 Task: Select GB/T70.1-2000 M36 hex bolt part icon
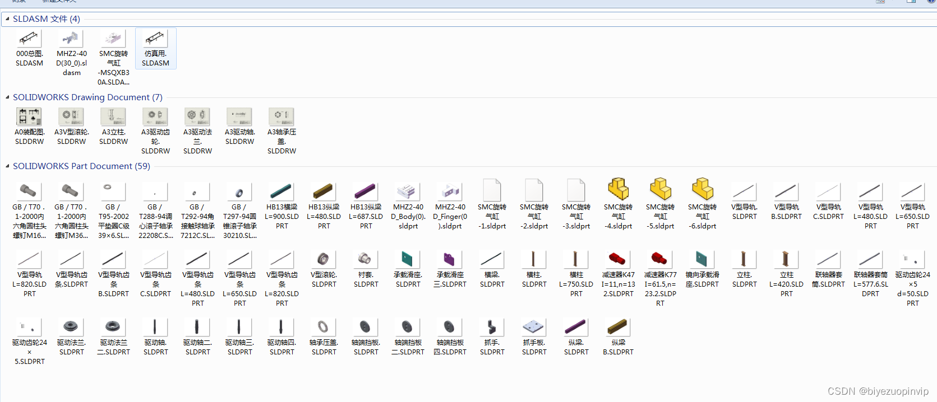(x=71, y=191)
